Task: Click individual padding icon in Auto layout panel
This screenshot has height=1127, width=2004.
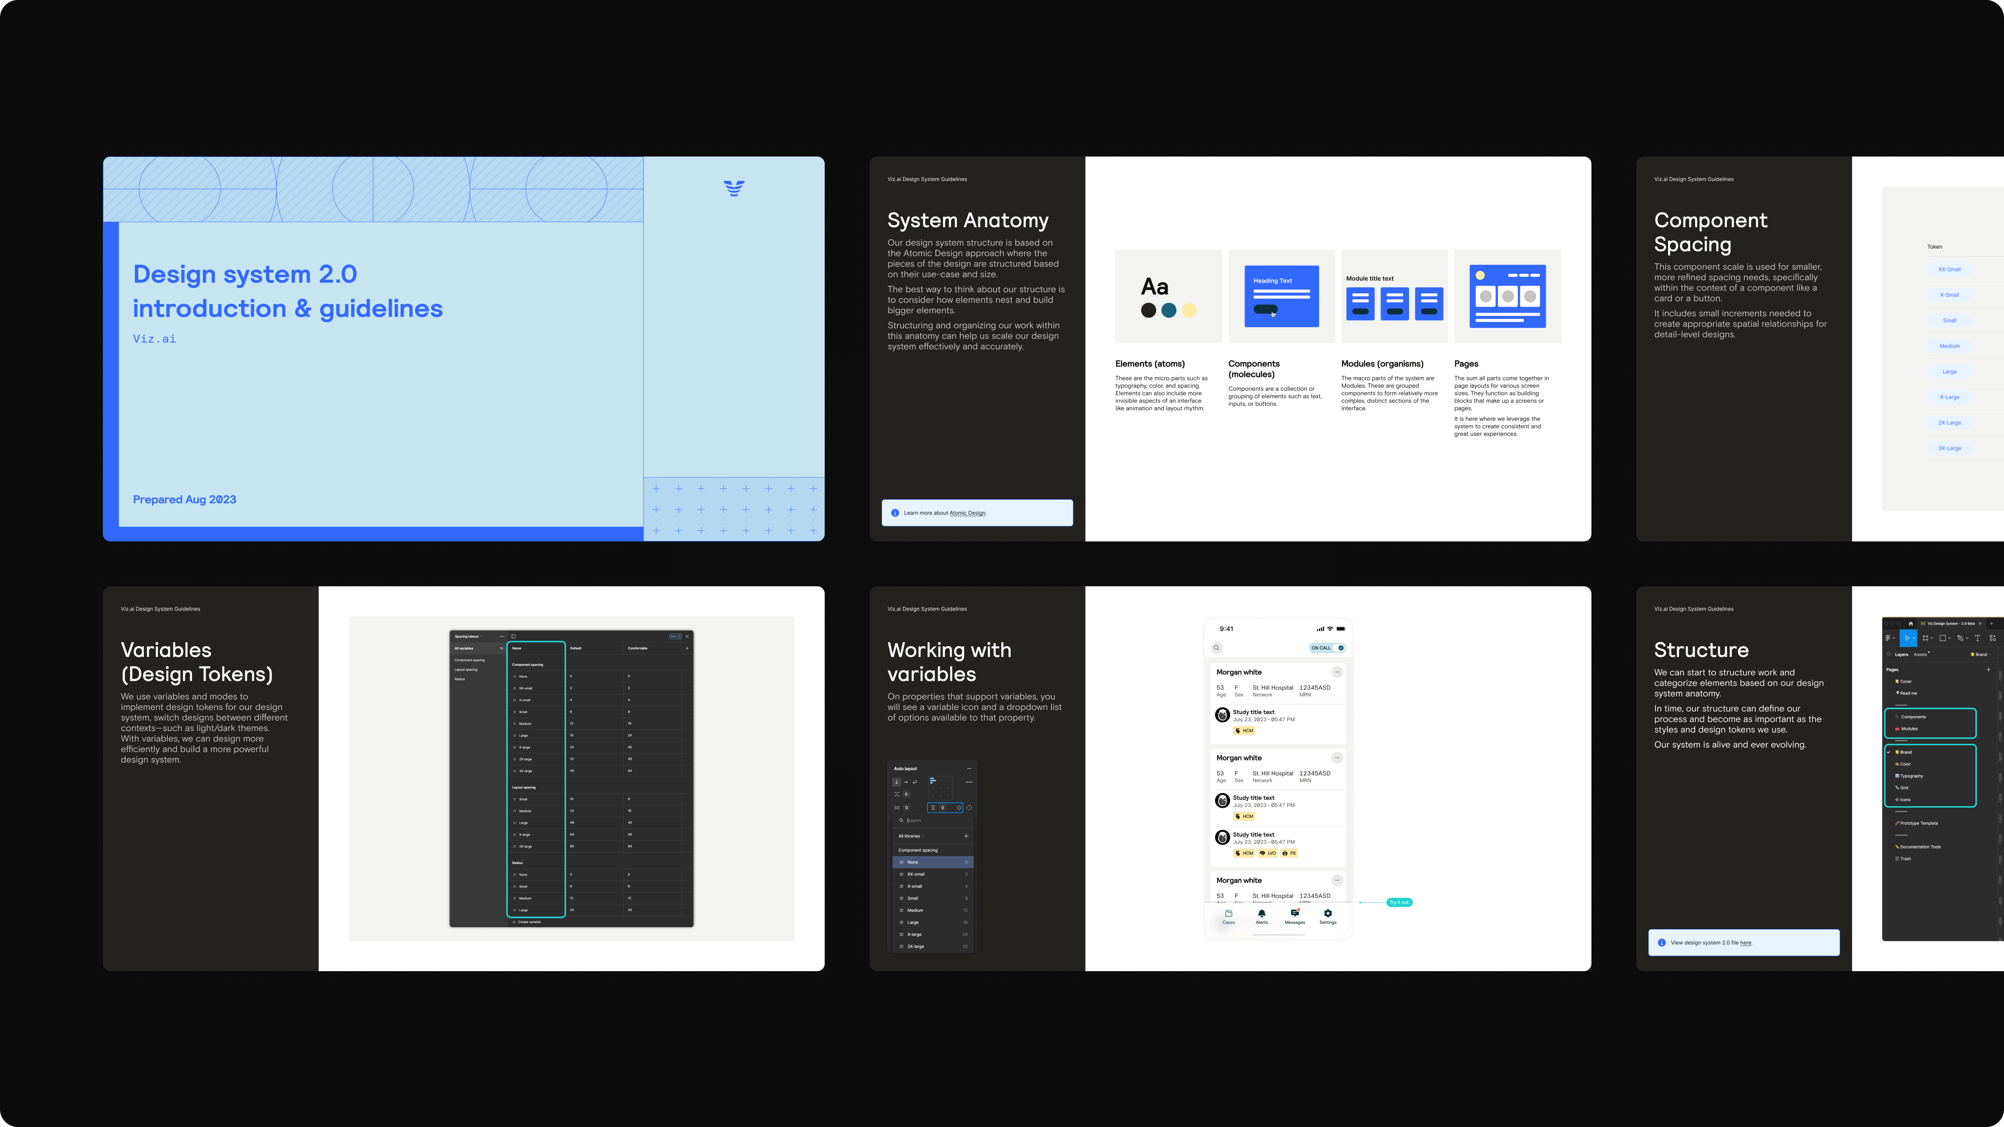Action: 969,808
